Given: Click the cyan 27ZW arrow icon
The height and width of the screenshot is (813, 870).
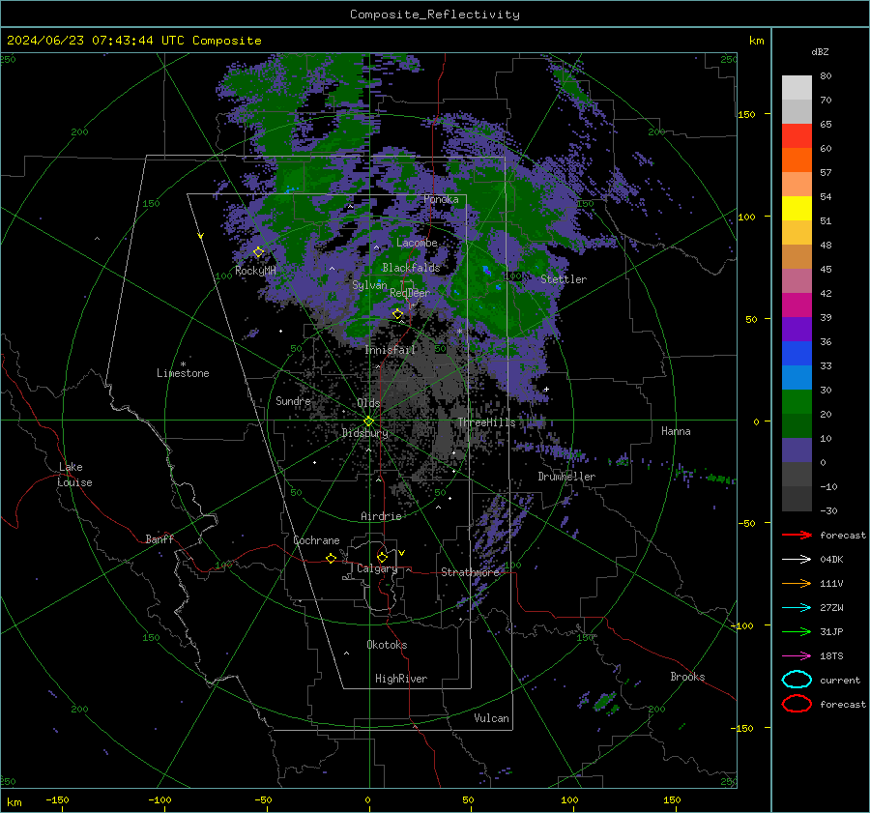Looking at the screenshot, I should tap(797, 608).
